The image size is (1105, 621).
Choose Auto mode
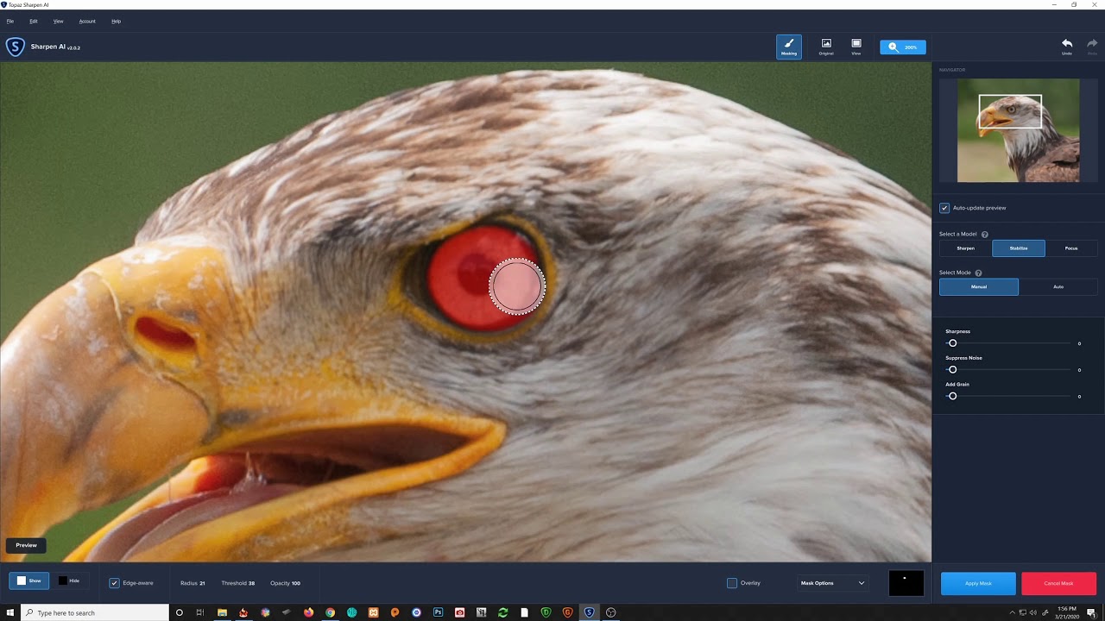[x=1058, y=286]
